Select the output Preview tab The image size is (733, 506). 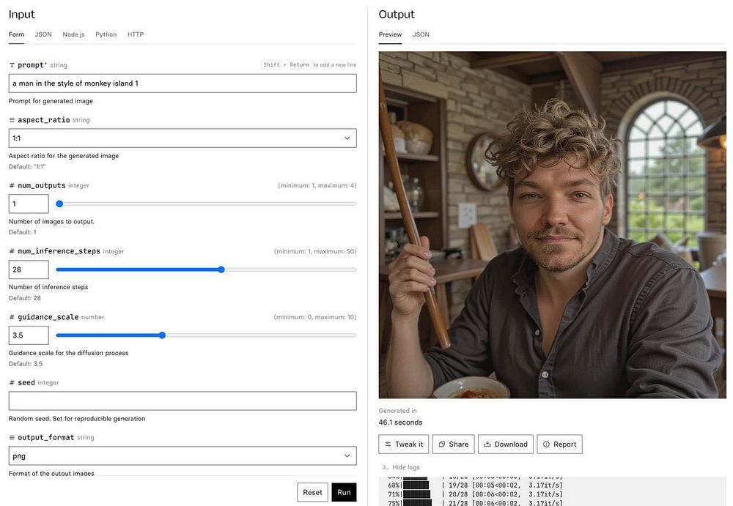(x=391, y=34)
